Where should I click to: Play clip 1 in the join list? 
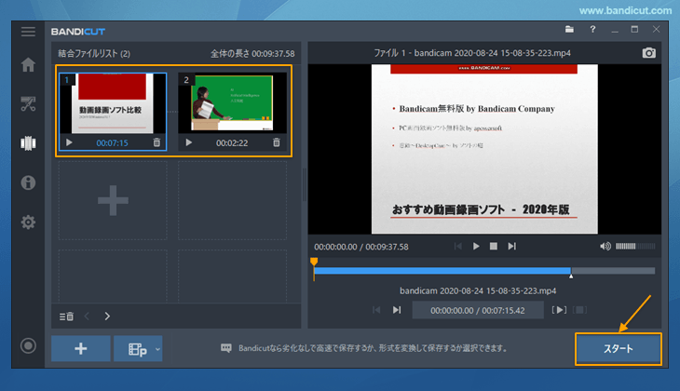click(x=69, y=142)
